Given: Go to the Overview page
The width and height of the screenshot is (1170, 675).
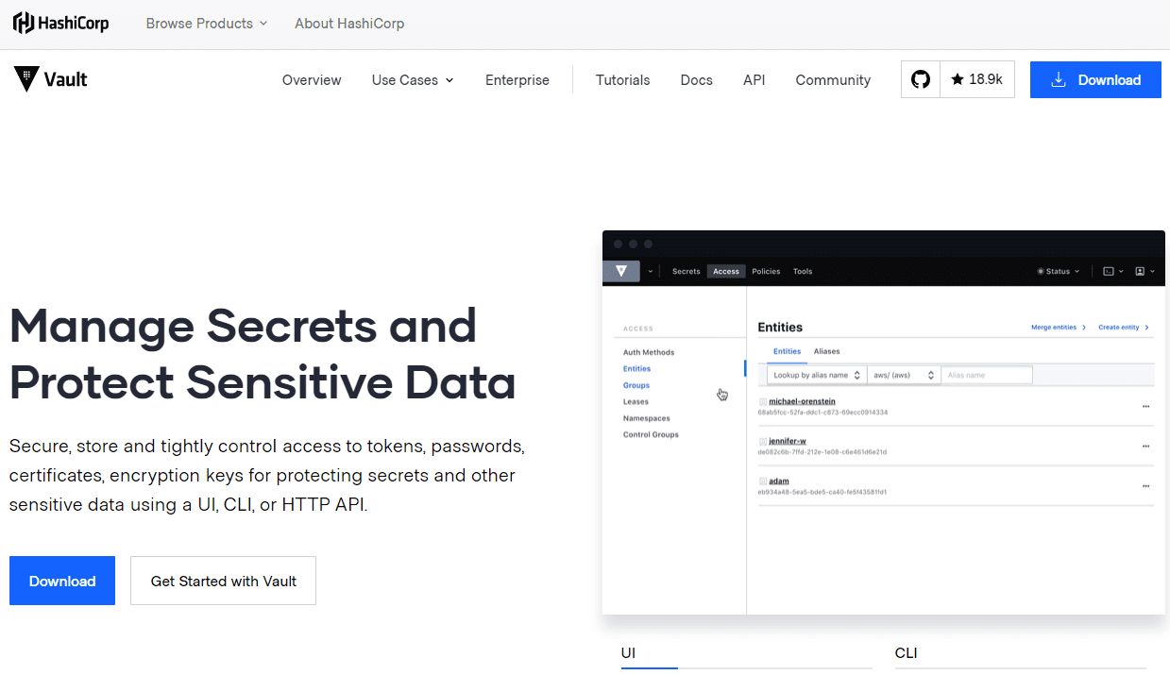Looking at the screenshot, I should pyautogui.click(x=312, y=80).
